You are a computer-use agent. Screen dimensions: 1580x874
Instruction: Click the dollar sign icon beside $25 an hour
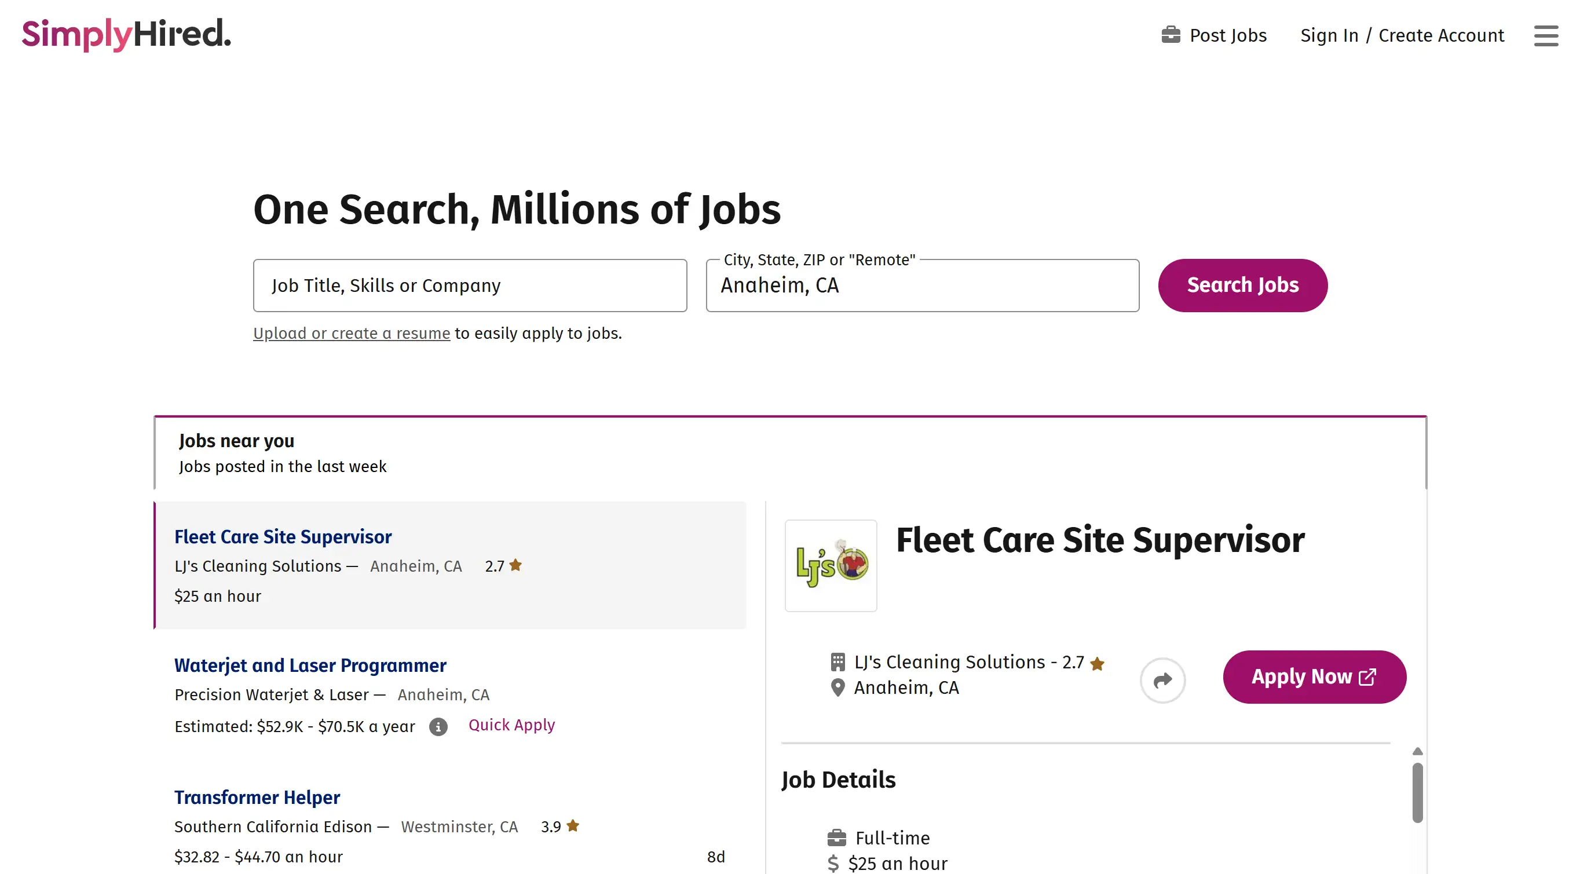[x=833, y=864]
